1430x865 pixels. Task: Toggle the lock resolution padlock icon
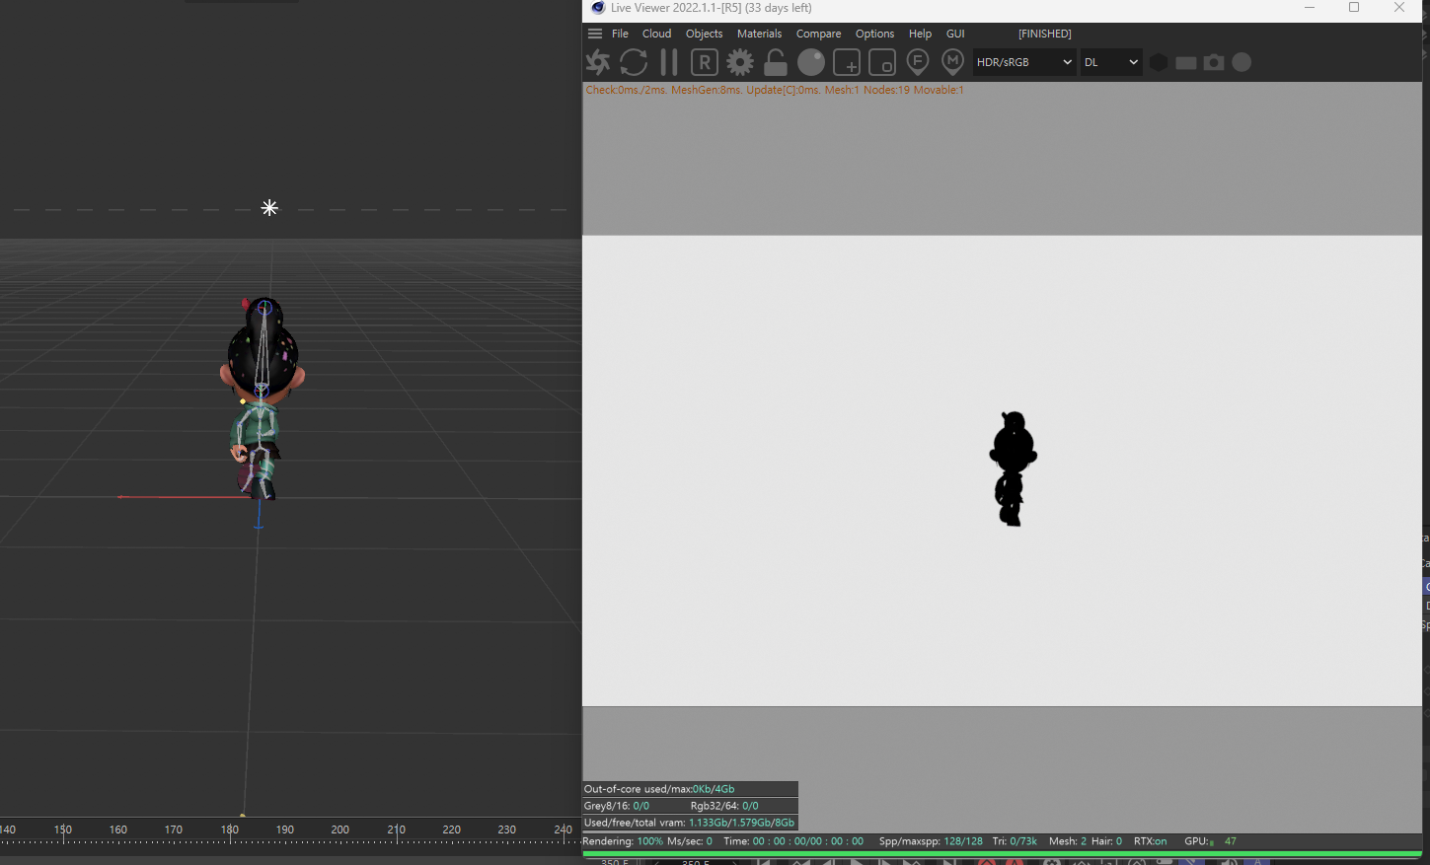pyautogui.click(x=776, y=62)
